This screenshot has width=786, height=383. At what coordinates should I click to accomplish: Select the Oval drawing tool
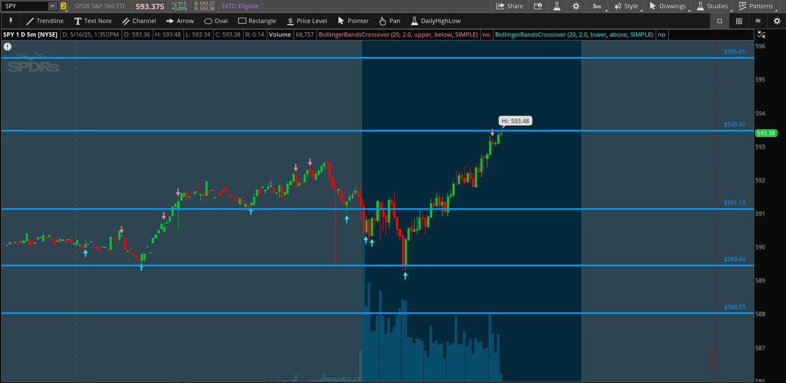tap(215, 20)
